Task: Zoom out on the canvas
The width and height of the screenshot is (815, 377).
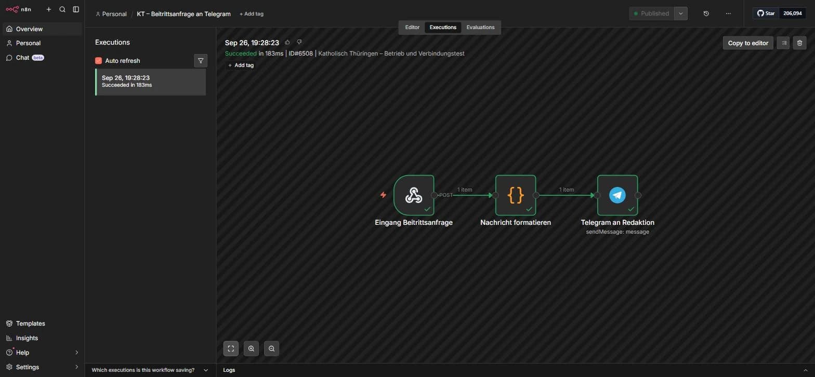Action: tap(271, 348)
